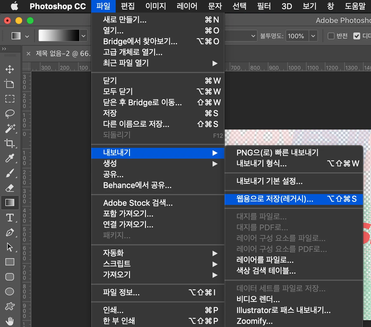Open the Photoshop CC application menu
Viewport: 371px width, 327px height.
58,6
